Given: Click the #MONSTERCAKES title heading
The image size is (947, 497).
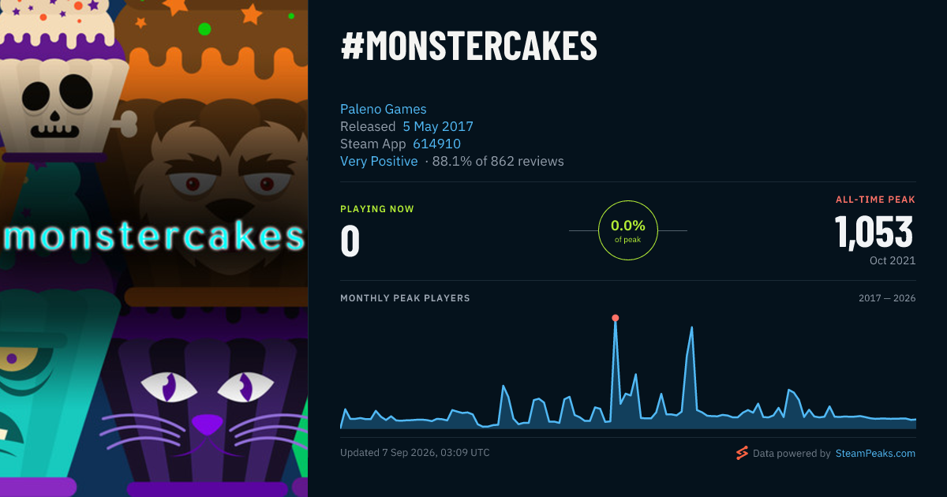Looking at the screenshot, I should point(469,47).
